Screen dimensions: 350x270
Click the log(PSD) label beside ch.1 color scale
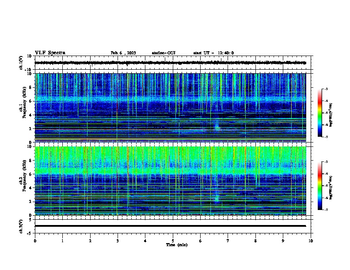(x=331, y=115)
